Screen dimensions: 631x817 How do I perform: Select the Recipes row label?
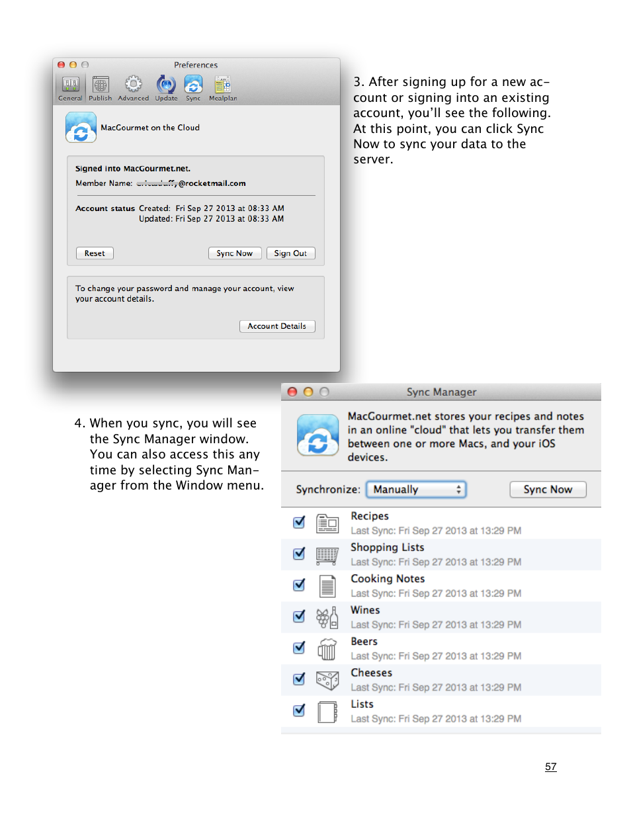pyautogui.click(x=370, y=516)
